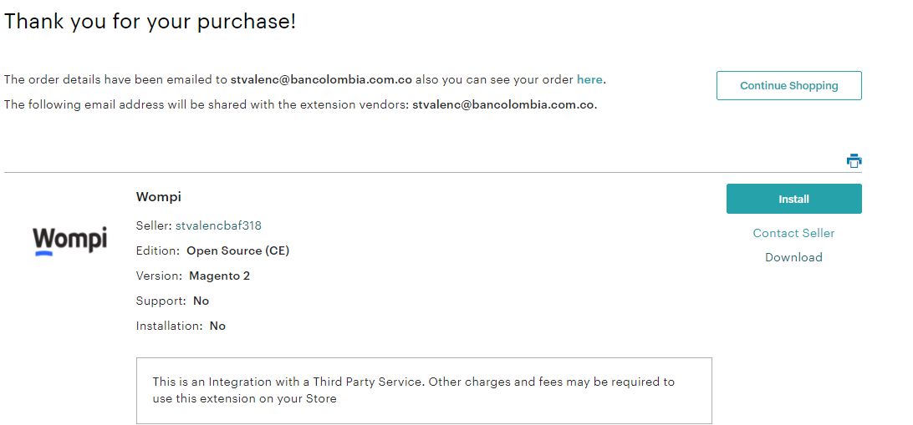The height and width of the screenshot is (425, 913).
Task: Install the Wompi extension
Action: (793, 199)
